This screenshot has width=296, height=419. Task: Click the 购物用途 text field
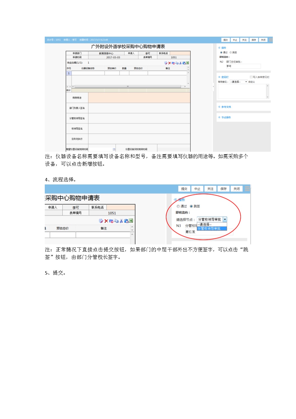point(139,98)
